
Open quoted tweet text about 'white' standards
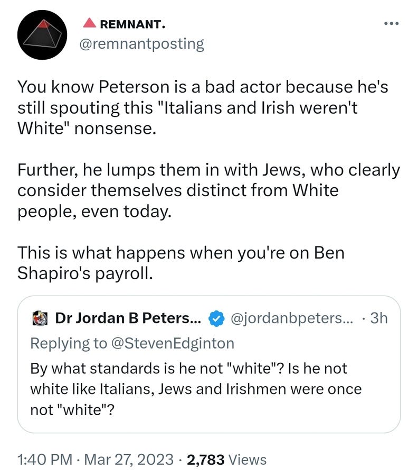195,389
